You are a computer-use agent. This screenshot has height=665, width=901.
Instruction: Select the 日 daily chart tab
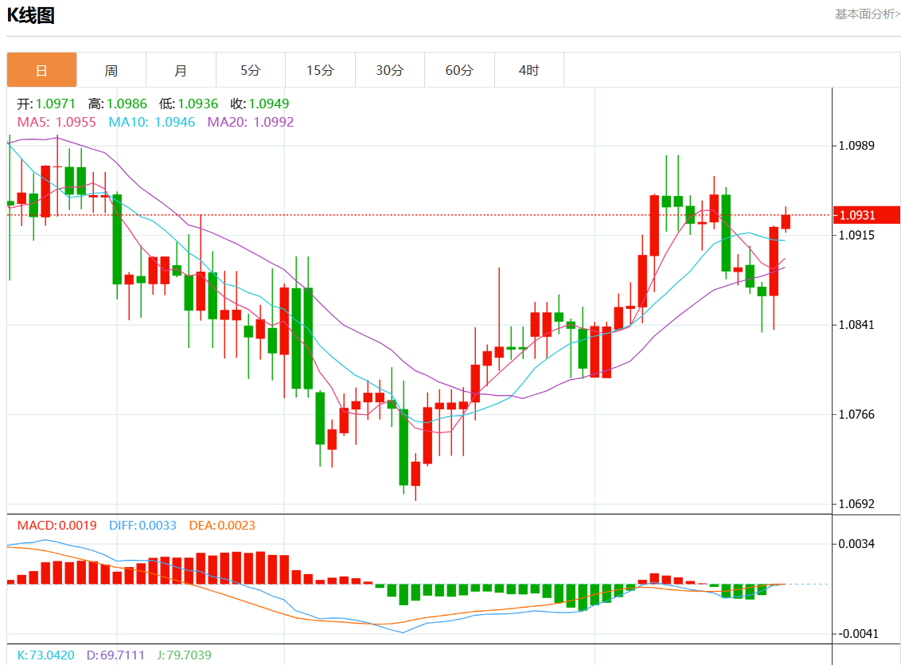pos(42,70)
